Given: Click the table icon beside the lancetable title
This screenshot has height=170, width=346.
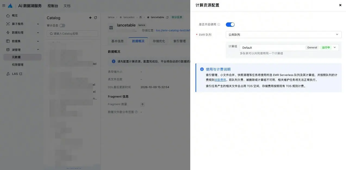Looking at the screenshot, I should (111, 28).
